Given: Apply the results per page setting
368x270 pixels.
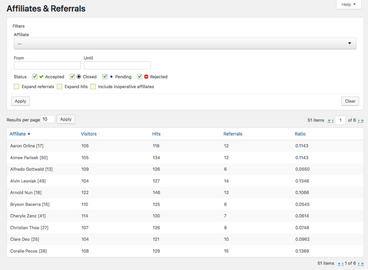Looking at the screenshot, I should 66,119.
